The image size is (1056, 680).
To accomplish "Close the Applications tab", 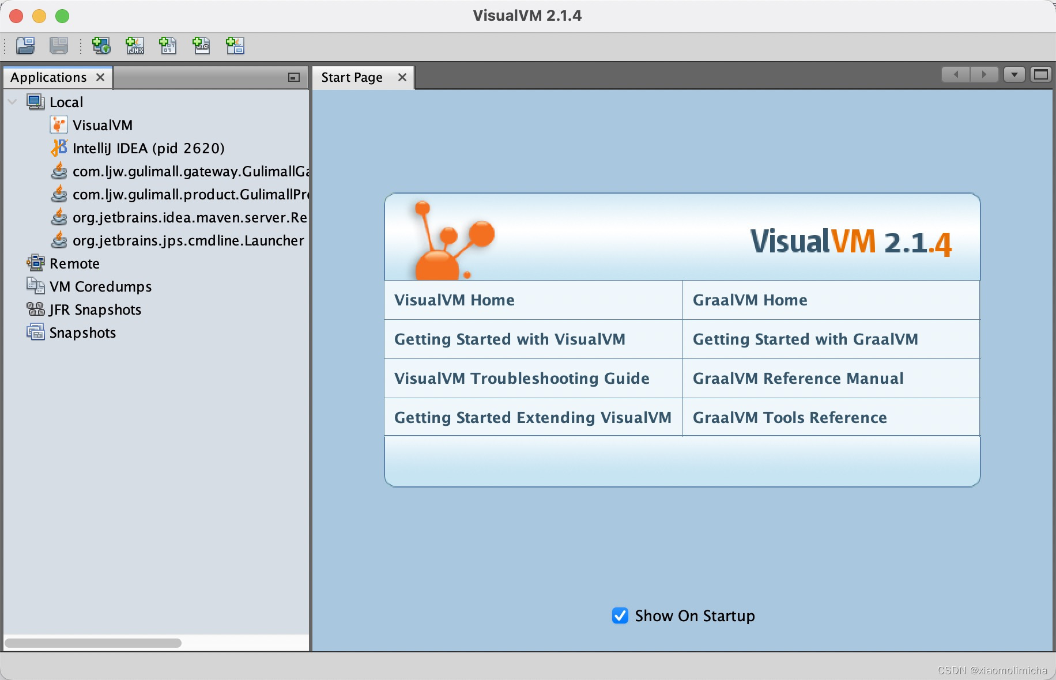I will [x=100, y=77].
